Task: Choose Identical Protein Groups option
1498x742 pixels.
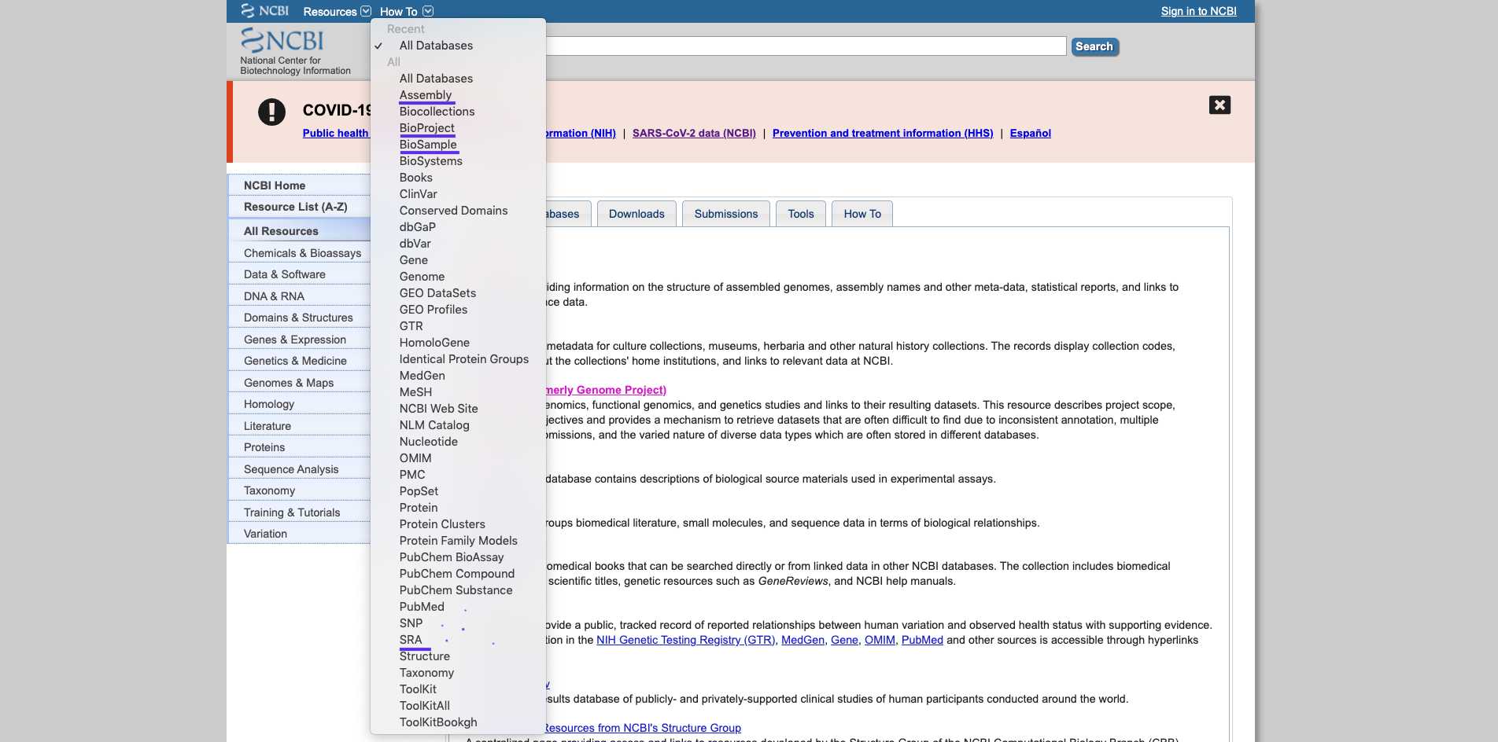Action: pos(463,359)
